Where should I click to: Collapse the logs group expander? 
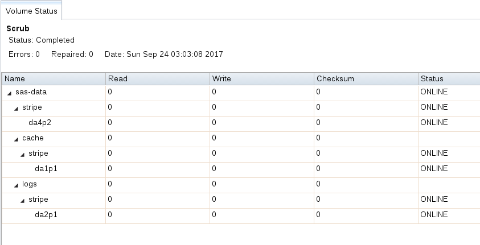(x=16, y=185)
